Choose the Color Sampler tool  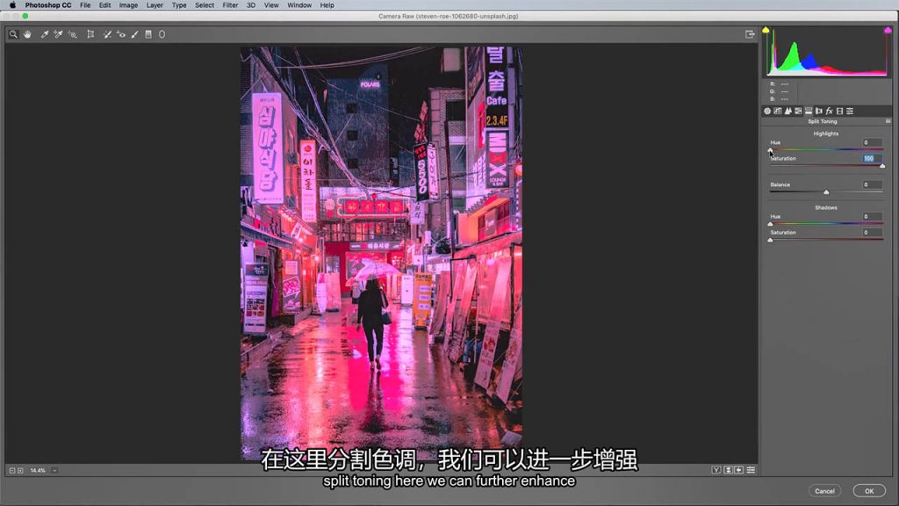pyautogui.click(x=58, y=34)
